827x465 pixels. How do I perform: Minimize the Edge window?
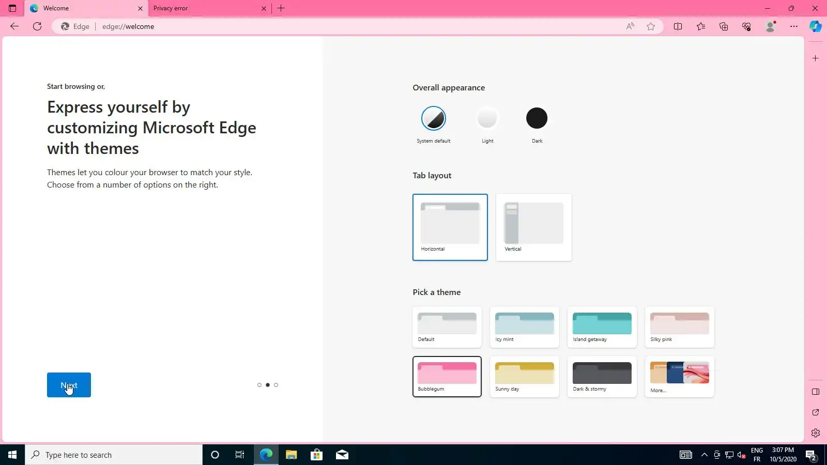coord(767,8)
